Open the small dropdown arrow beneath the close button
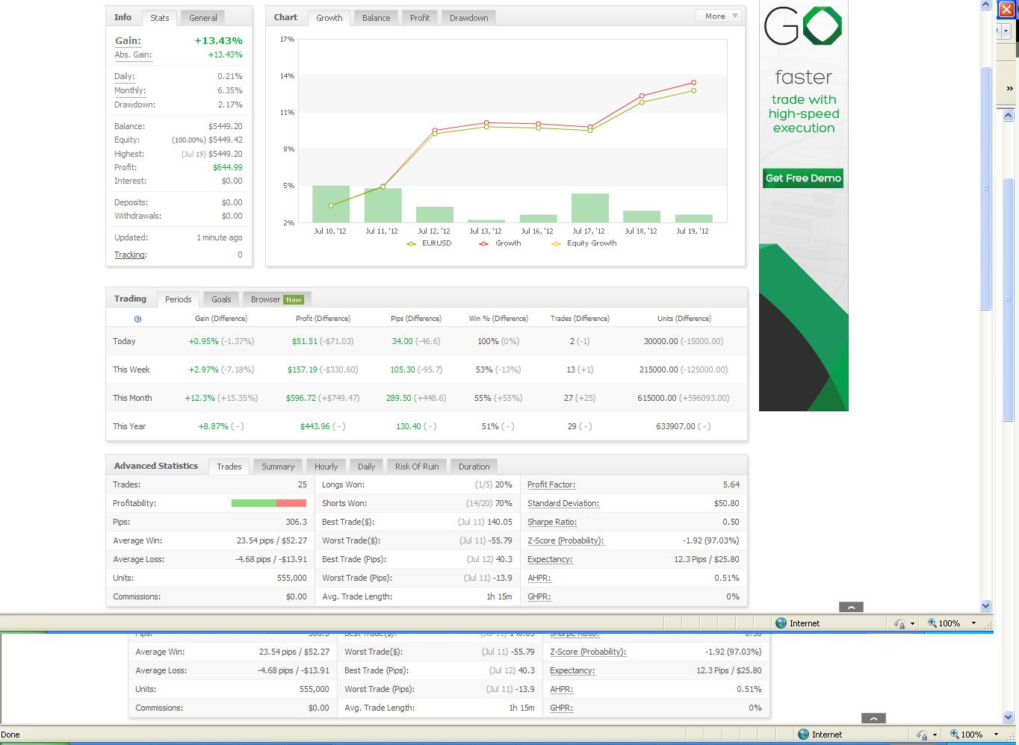Image resolution: width=1019 pixels, height=745 pixels. 1006,31
